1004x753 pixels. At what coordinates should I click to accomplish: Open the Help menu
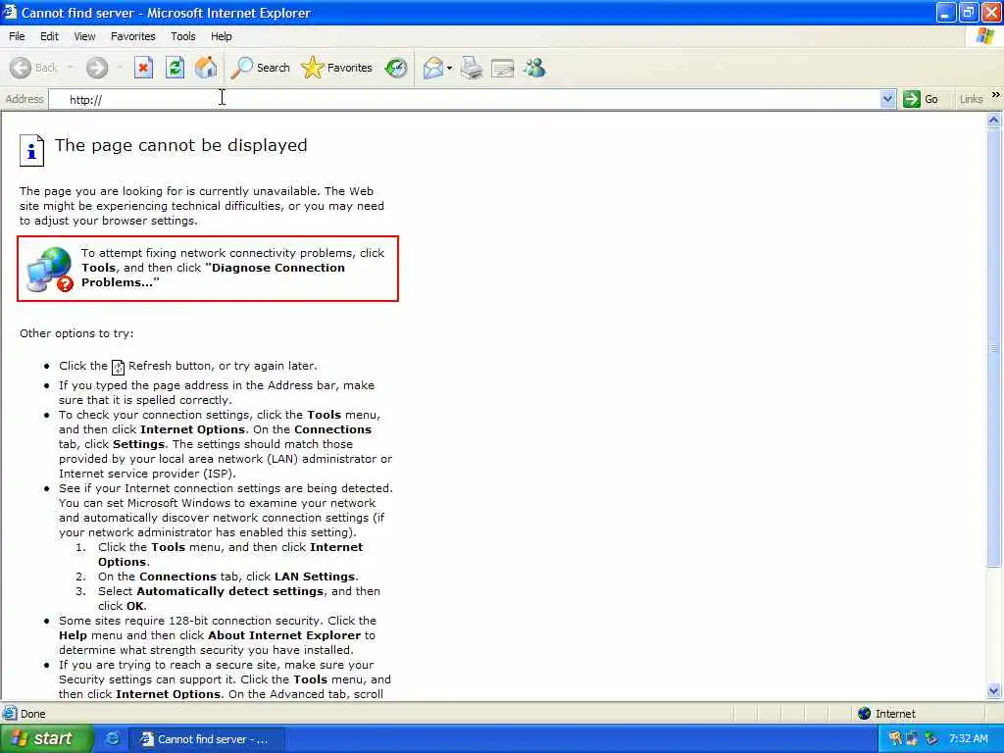click(x=222, y=36)
